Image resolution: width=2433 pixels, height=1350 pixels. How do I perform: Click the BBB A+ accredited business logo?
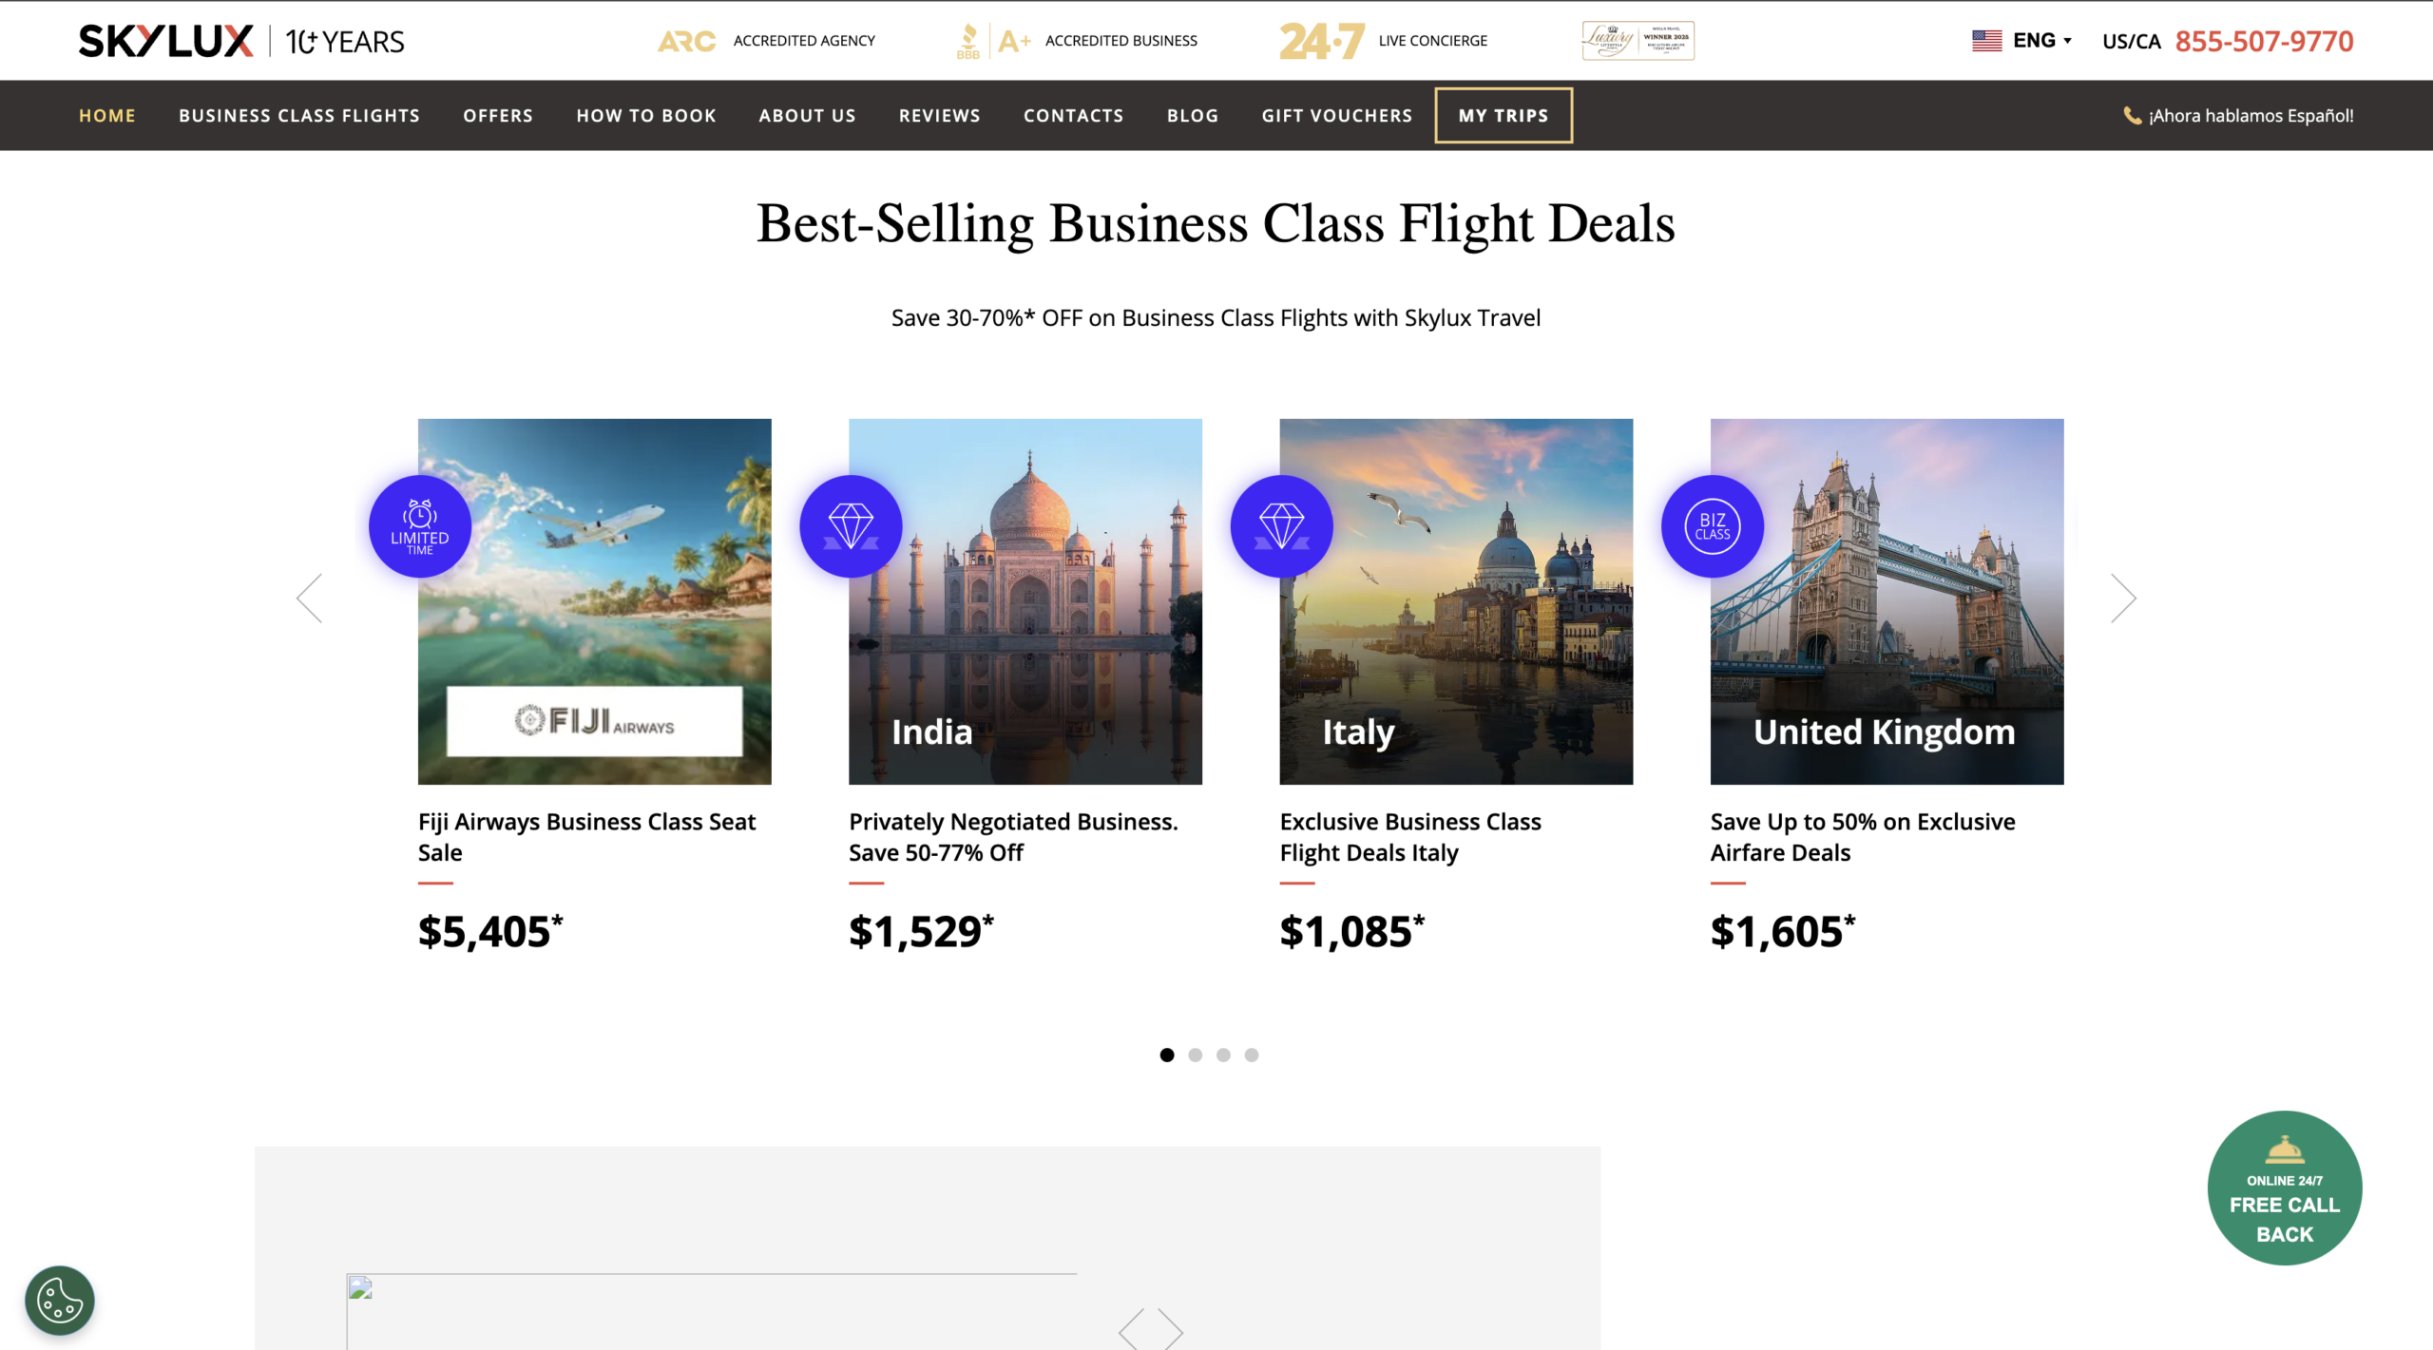pos(993,41)
